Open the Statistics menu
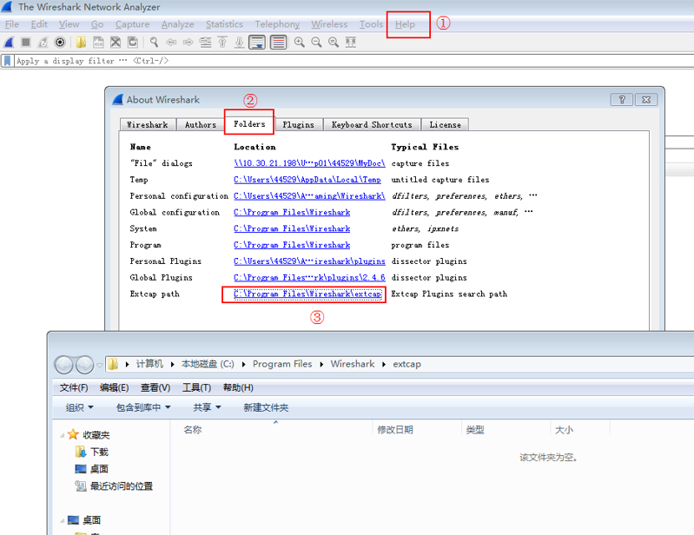This screenshot has height=535, width=694. [x=224, y=24]
